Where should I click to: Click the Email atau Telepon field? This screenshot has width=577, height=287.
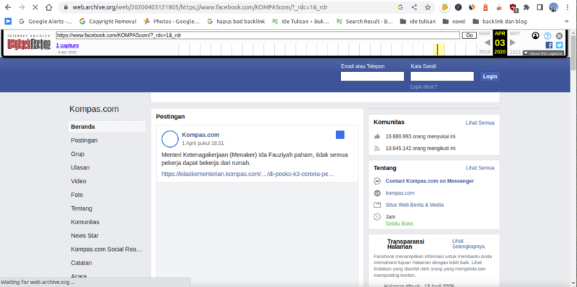click(372, 76)
